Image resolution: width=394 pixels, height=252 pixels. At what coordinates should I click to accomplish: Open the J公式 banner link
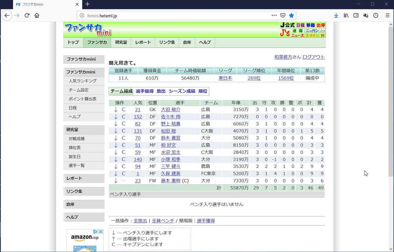coord(287,25)
